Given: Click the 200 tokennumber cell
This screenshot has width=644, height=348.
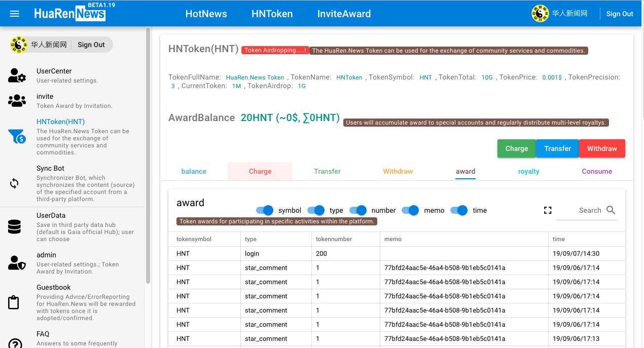Looking at the screenshot, I should click(346, 253).
